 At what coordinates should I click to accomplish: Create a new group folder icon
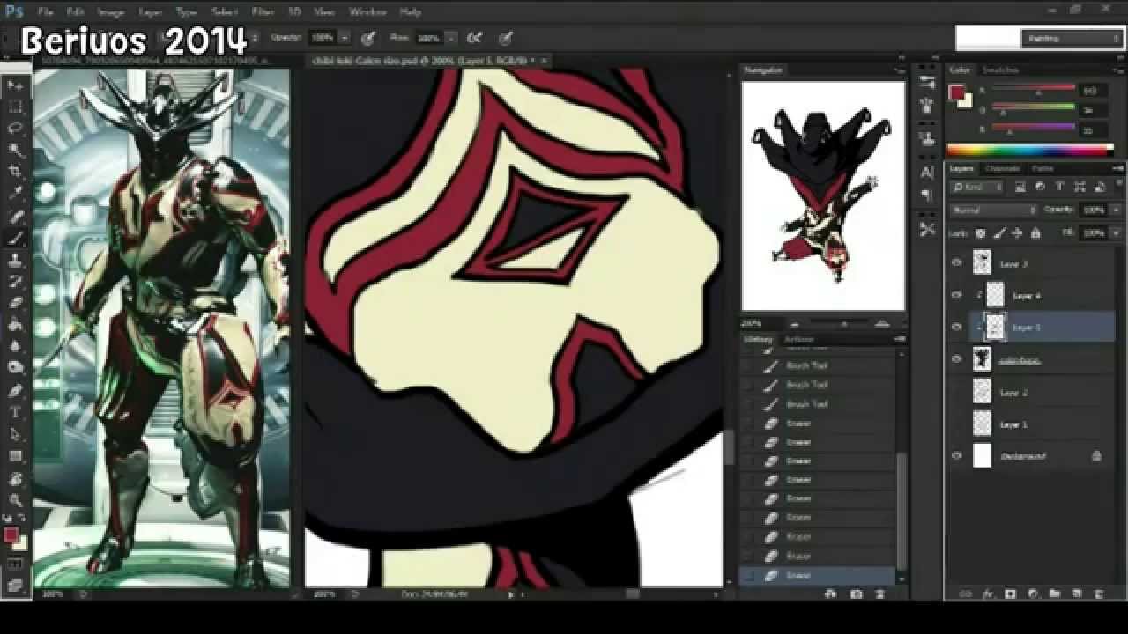pos(1055,594)
